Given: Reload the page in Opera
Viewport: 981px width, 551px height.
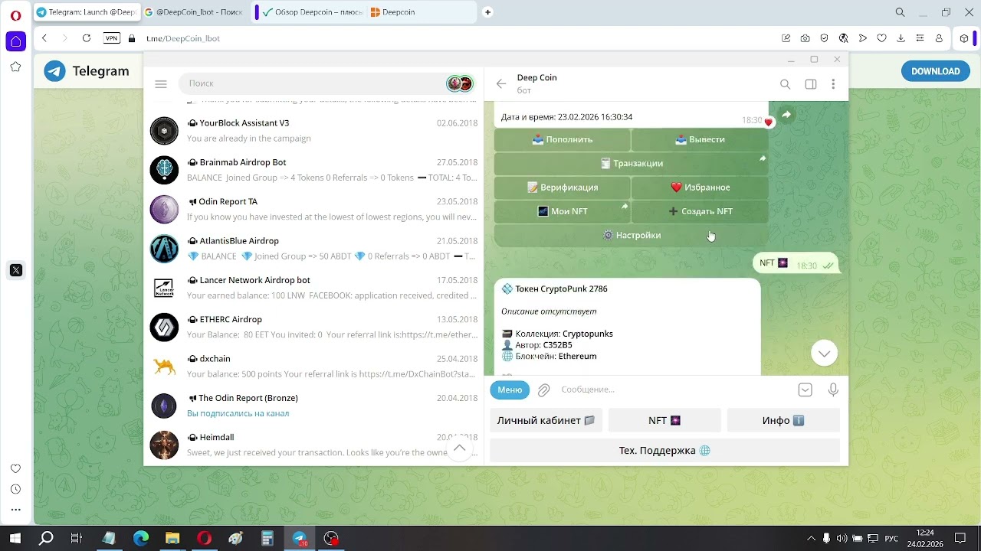Looking at the screenshot, I should [x=87, y=38].
